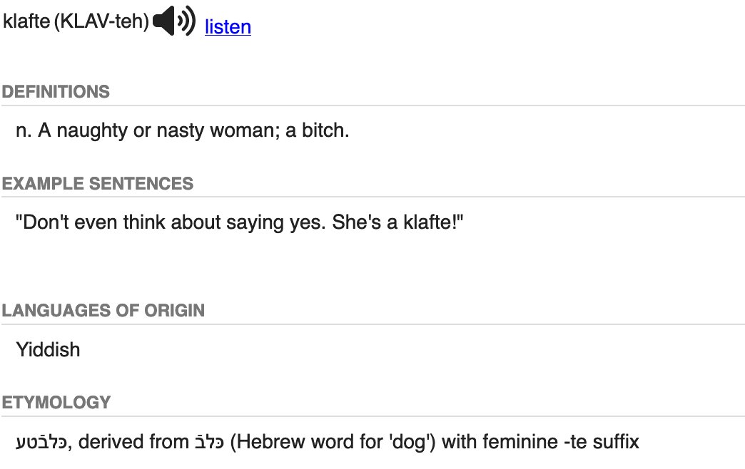This screenshot has width=745, height=469.
Task: Click the part-of-speech abbreviation n.
Action: pos(24,130)
